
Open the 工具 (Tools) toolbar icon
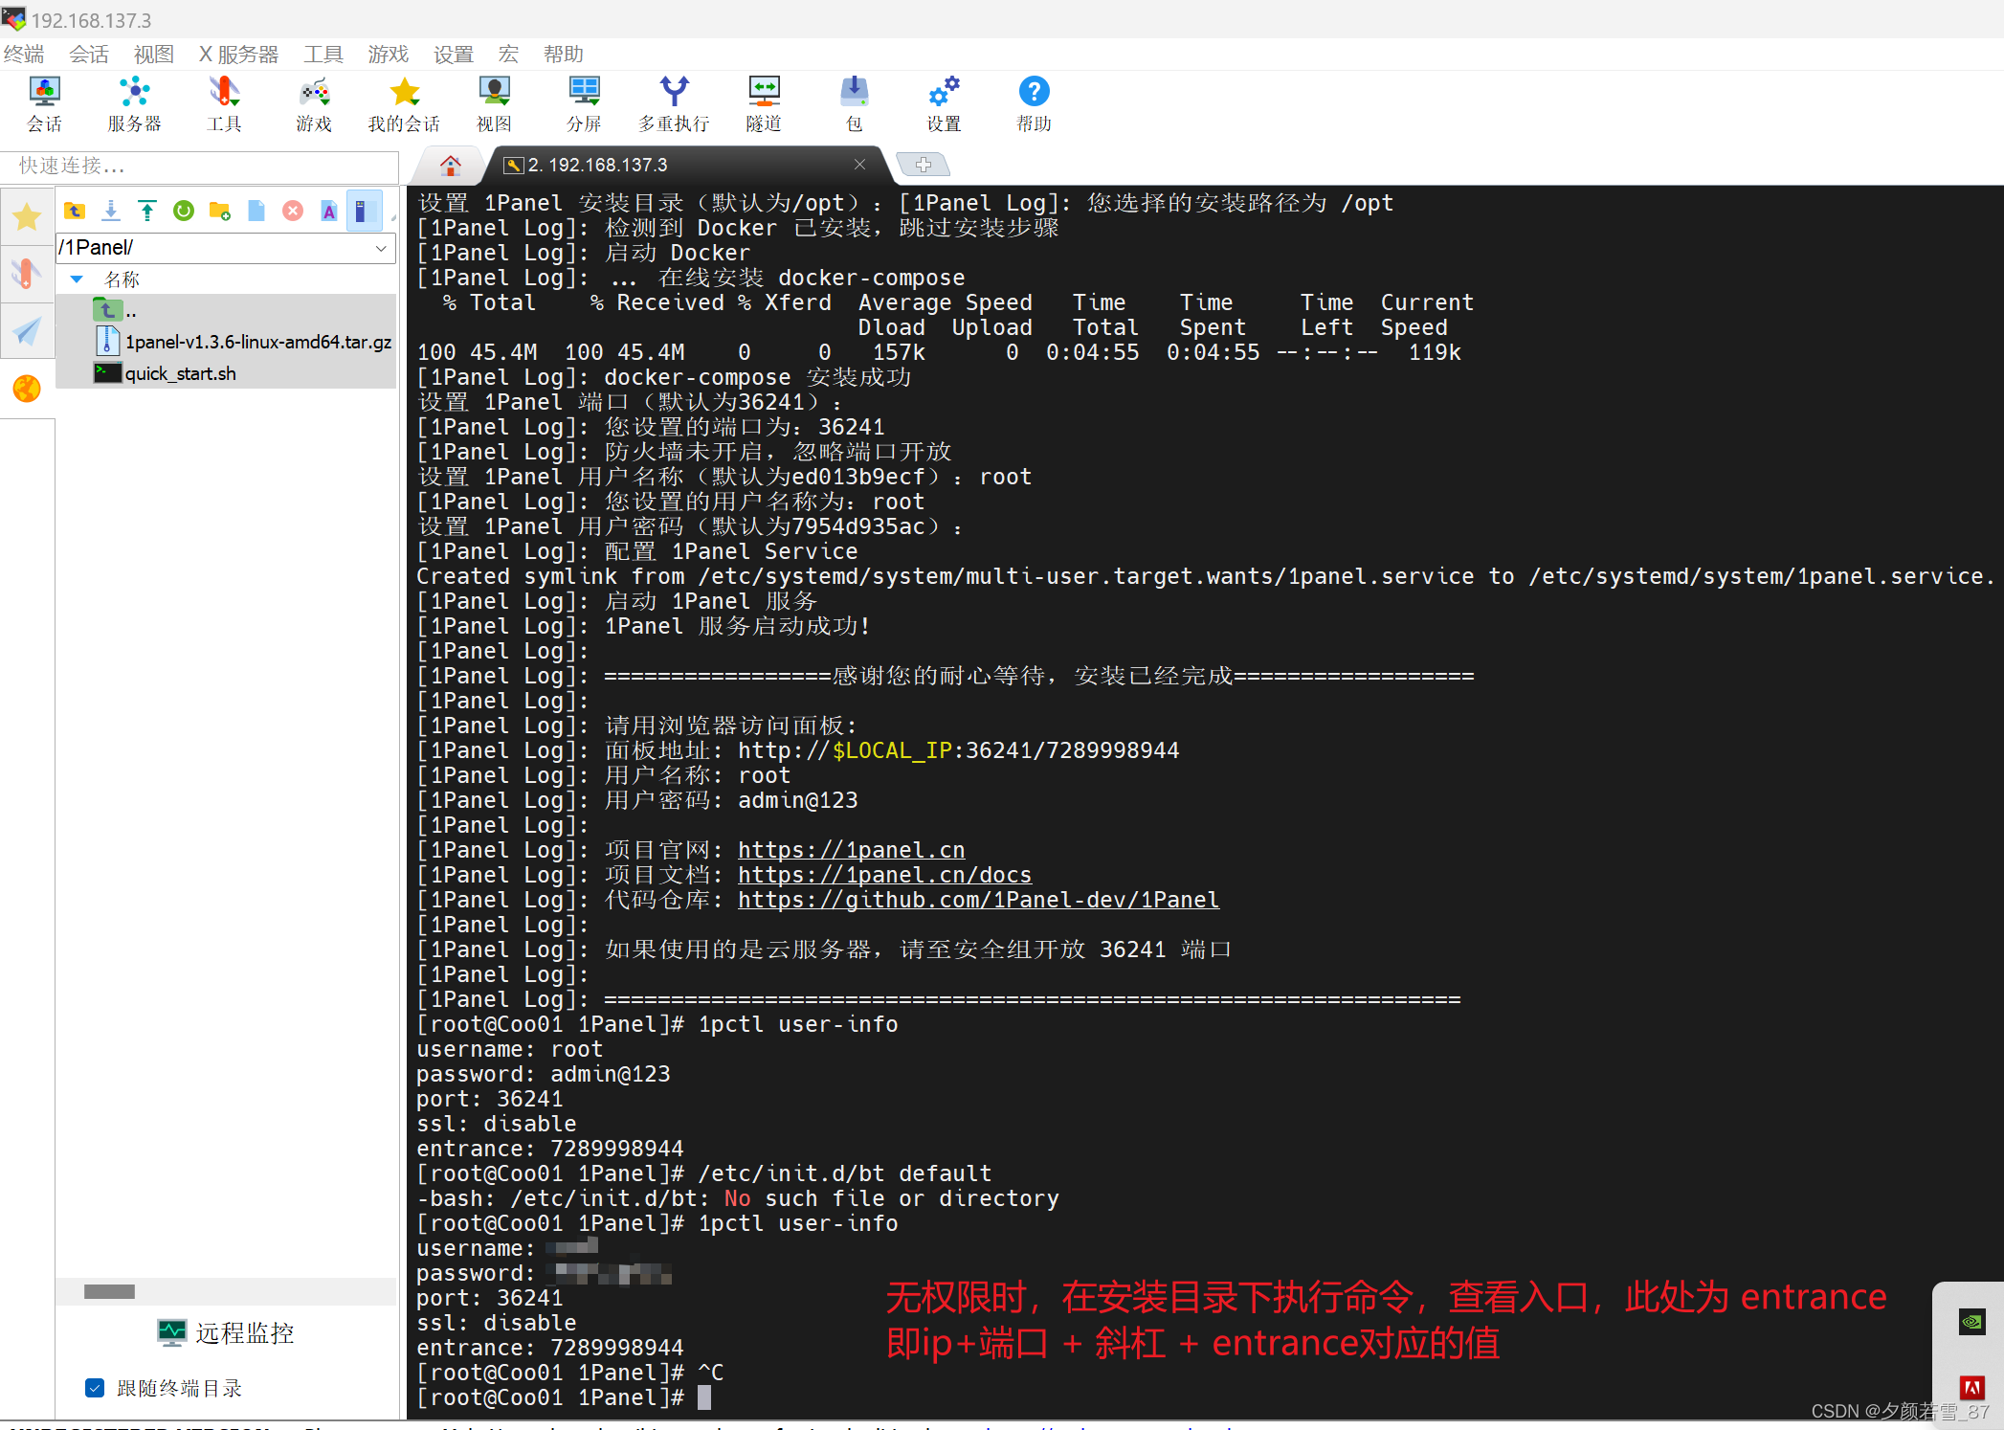tap(224, 103)
